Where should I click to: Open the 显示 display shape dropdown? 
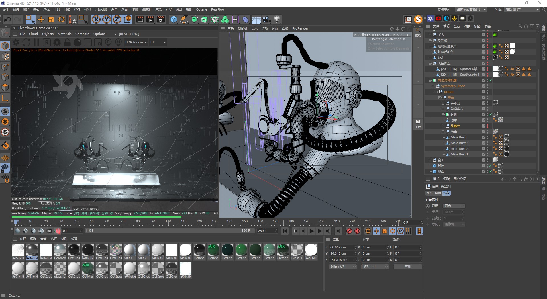454,206
